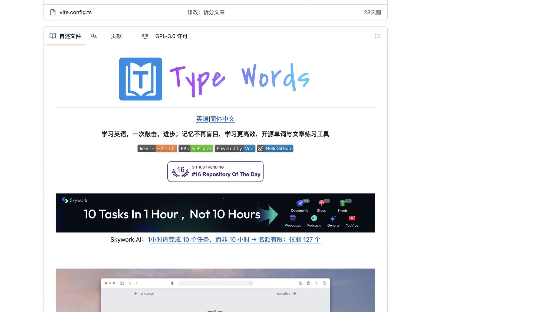
Task: Open the README table of contents list icon
Action: click(x=378, y=36)
